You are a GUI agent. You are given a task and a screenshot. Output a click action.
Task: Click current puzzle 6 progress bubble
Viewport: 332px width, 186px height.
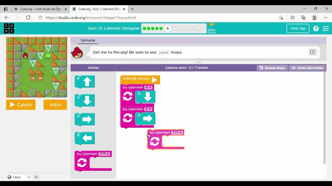[x=168, y=28]
